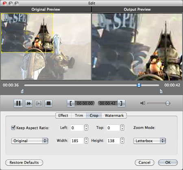This screenshot has height=170, width=183.
Task: Pause the video playback
Action: [18, 103]
